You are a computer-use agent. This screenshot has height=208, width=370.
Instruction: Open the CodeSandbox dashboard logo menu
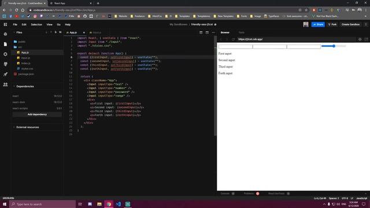[x=5, y=24]
